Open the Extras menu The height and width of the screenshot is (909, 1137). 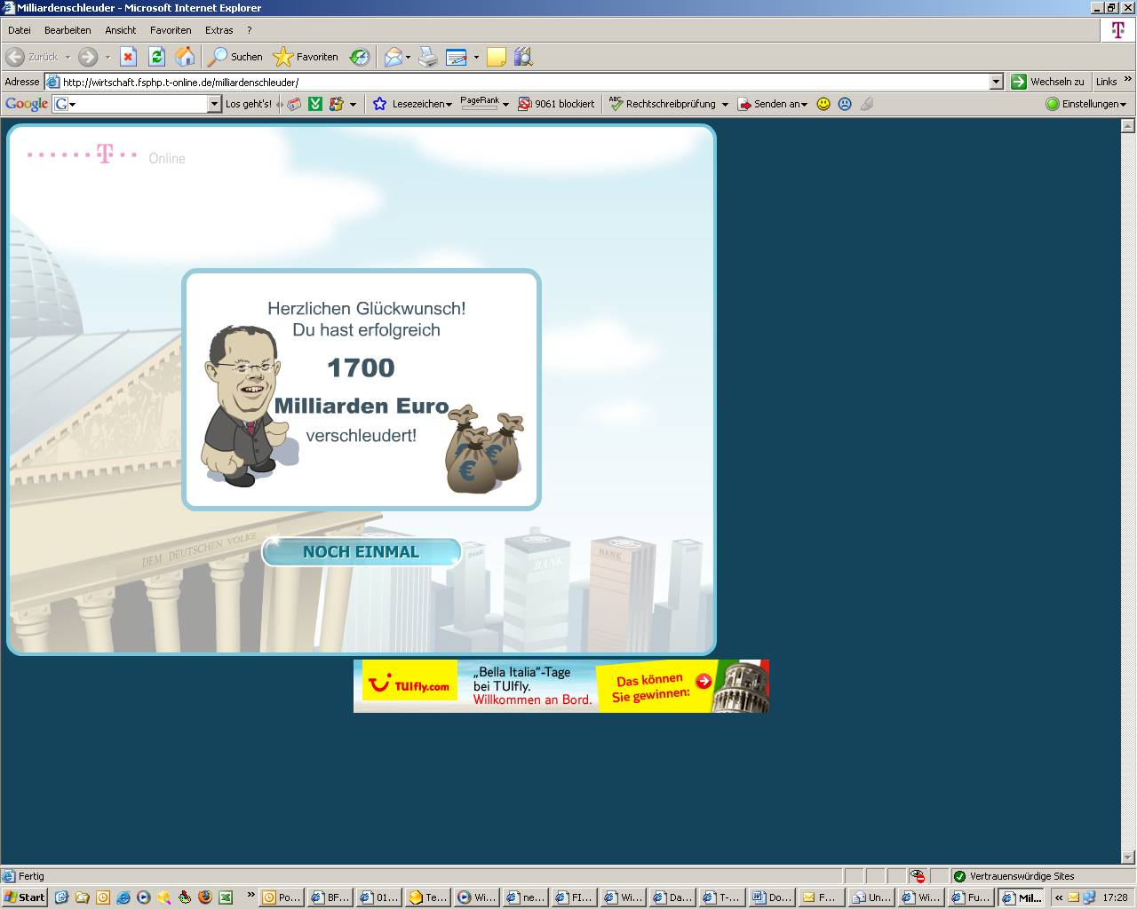(x=219, y=30)
